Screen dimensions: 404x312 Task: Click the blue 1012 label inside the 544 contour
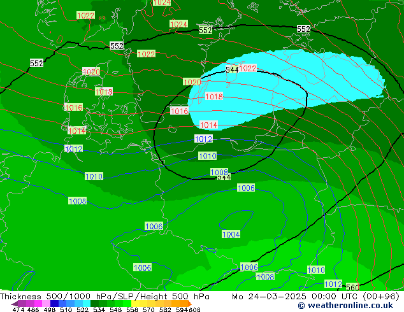tap(203, 139)
